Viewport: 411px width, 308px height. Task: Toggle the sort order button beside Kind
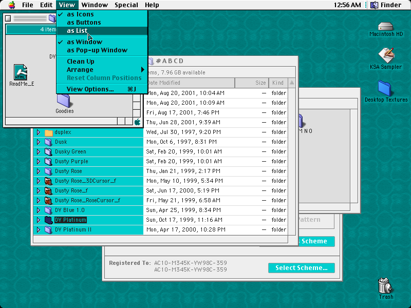[x=292, y=83]
